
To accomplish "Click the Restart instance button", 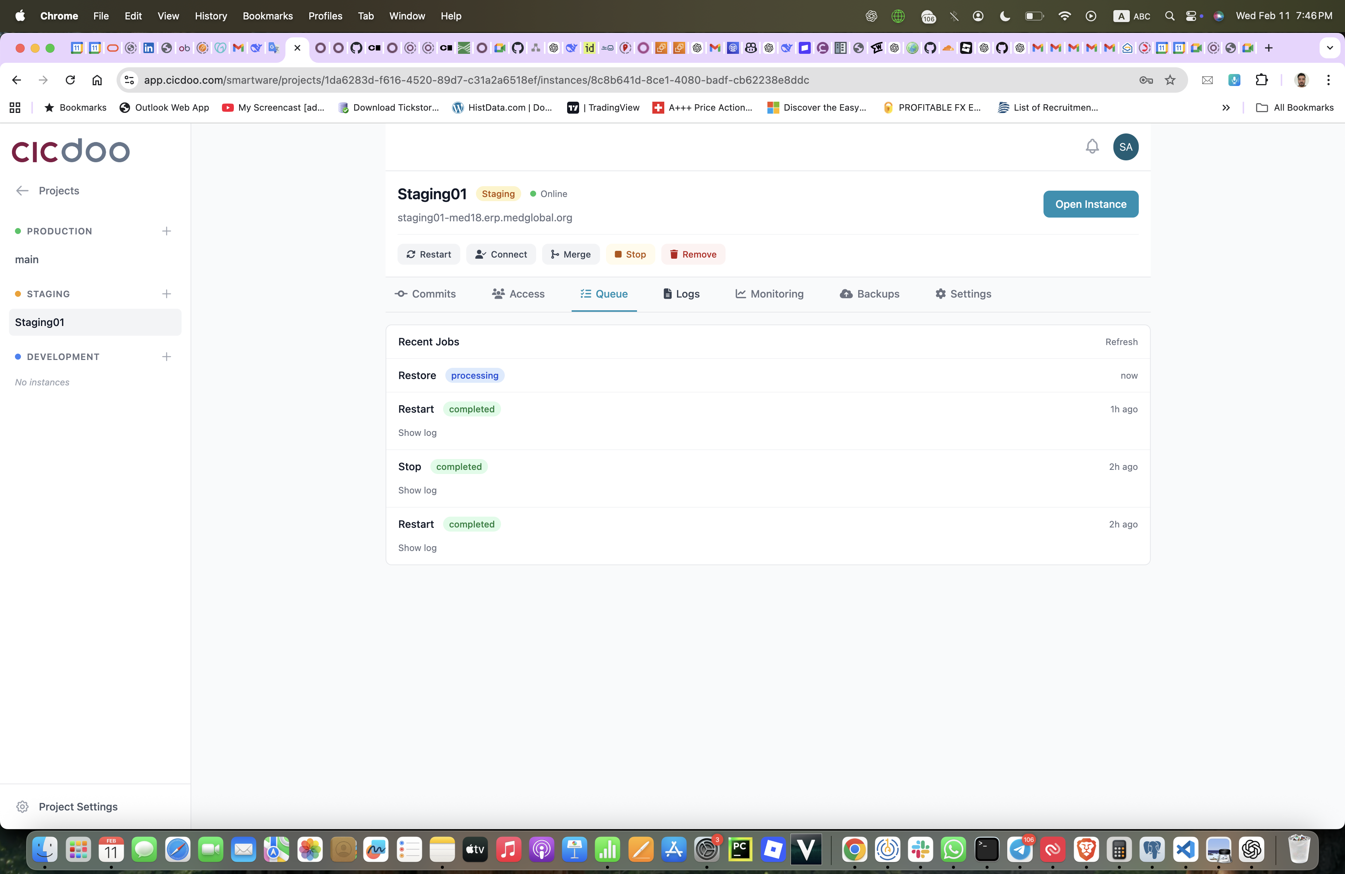I will click(x=429, y=255).
